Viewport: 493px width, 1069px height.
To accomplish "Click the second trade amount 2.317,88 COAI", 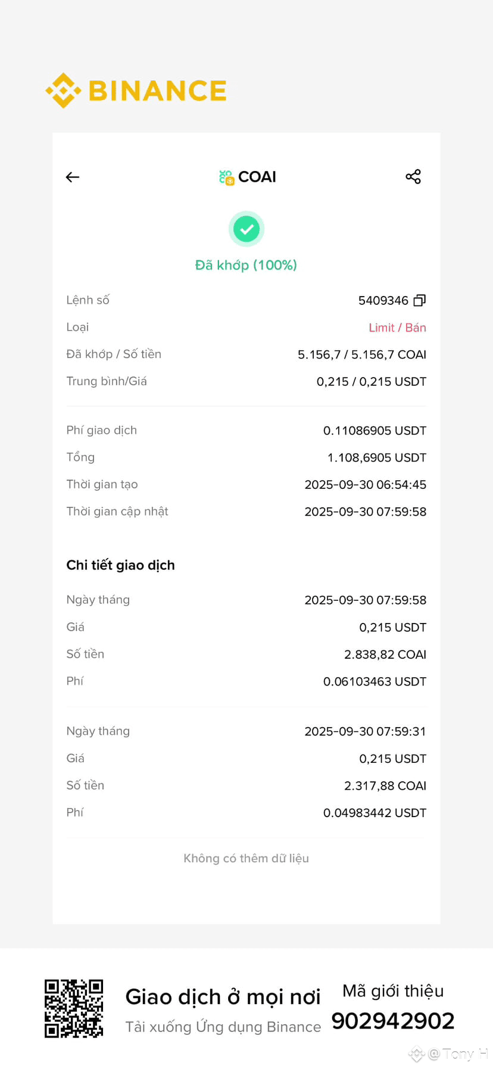I will point(385,786).
